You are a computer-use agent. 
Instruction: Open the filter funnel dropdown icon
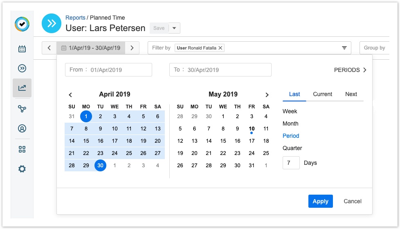[344, 48]
